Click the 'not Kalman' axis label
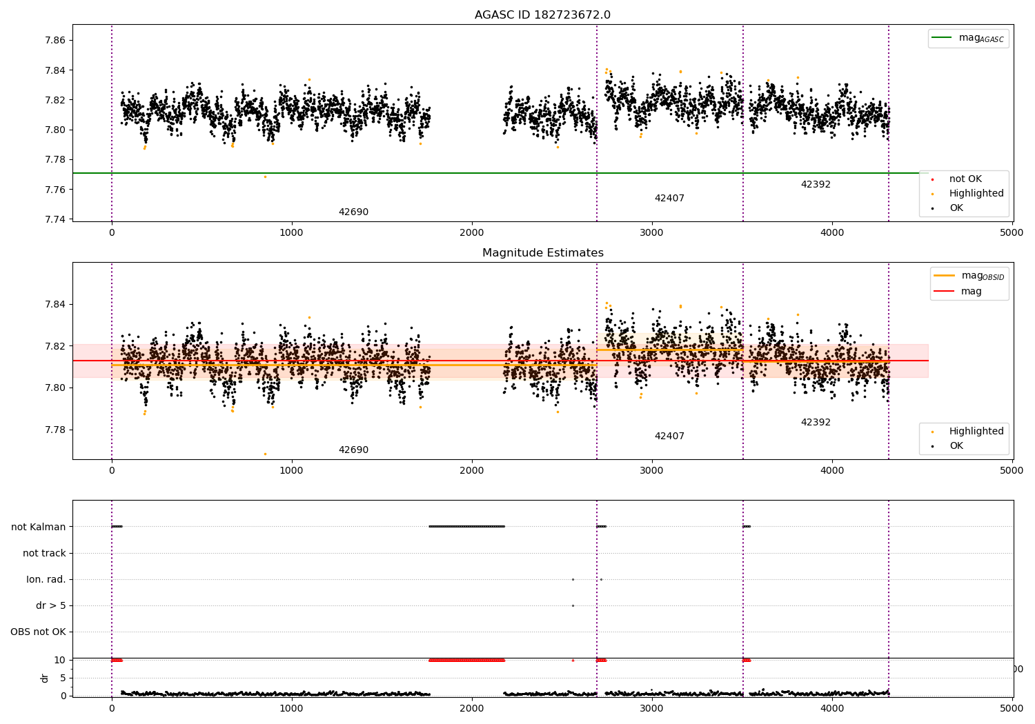The image size is (1035, 724). pyautogui.click(x=39, y=527)
